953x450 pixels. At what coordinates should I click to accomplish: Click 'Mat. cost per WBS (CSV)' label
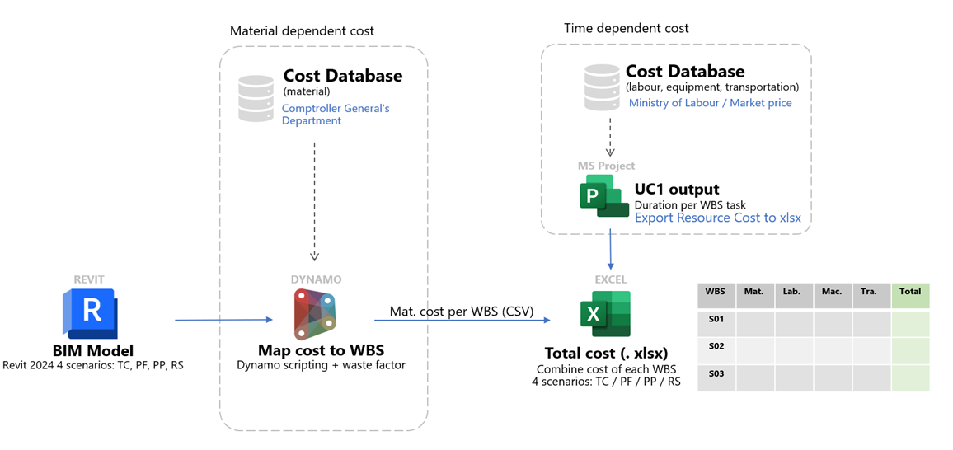462,312
